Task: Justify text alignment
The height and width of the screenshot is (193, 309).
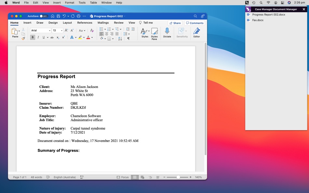Action: (x=117, y=34)
